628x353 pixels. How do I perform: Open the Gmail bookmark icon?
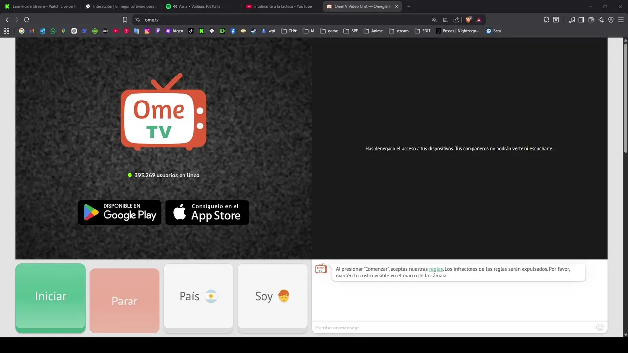click(x=32, y=31)
